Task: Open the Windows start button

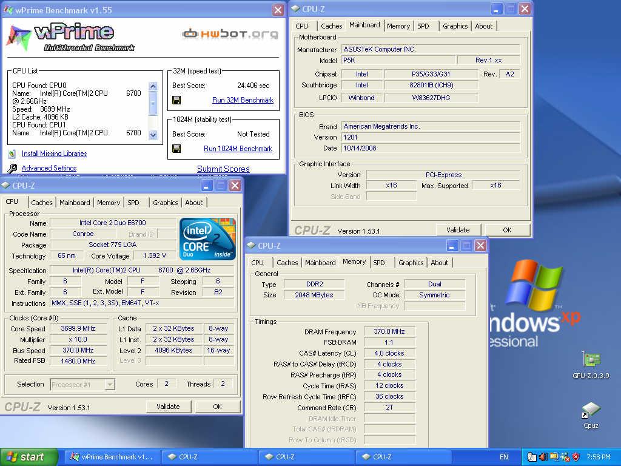Action: point(29,457)
